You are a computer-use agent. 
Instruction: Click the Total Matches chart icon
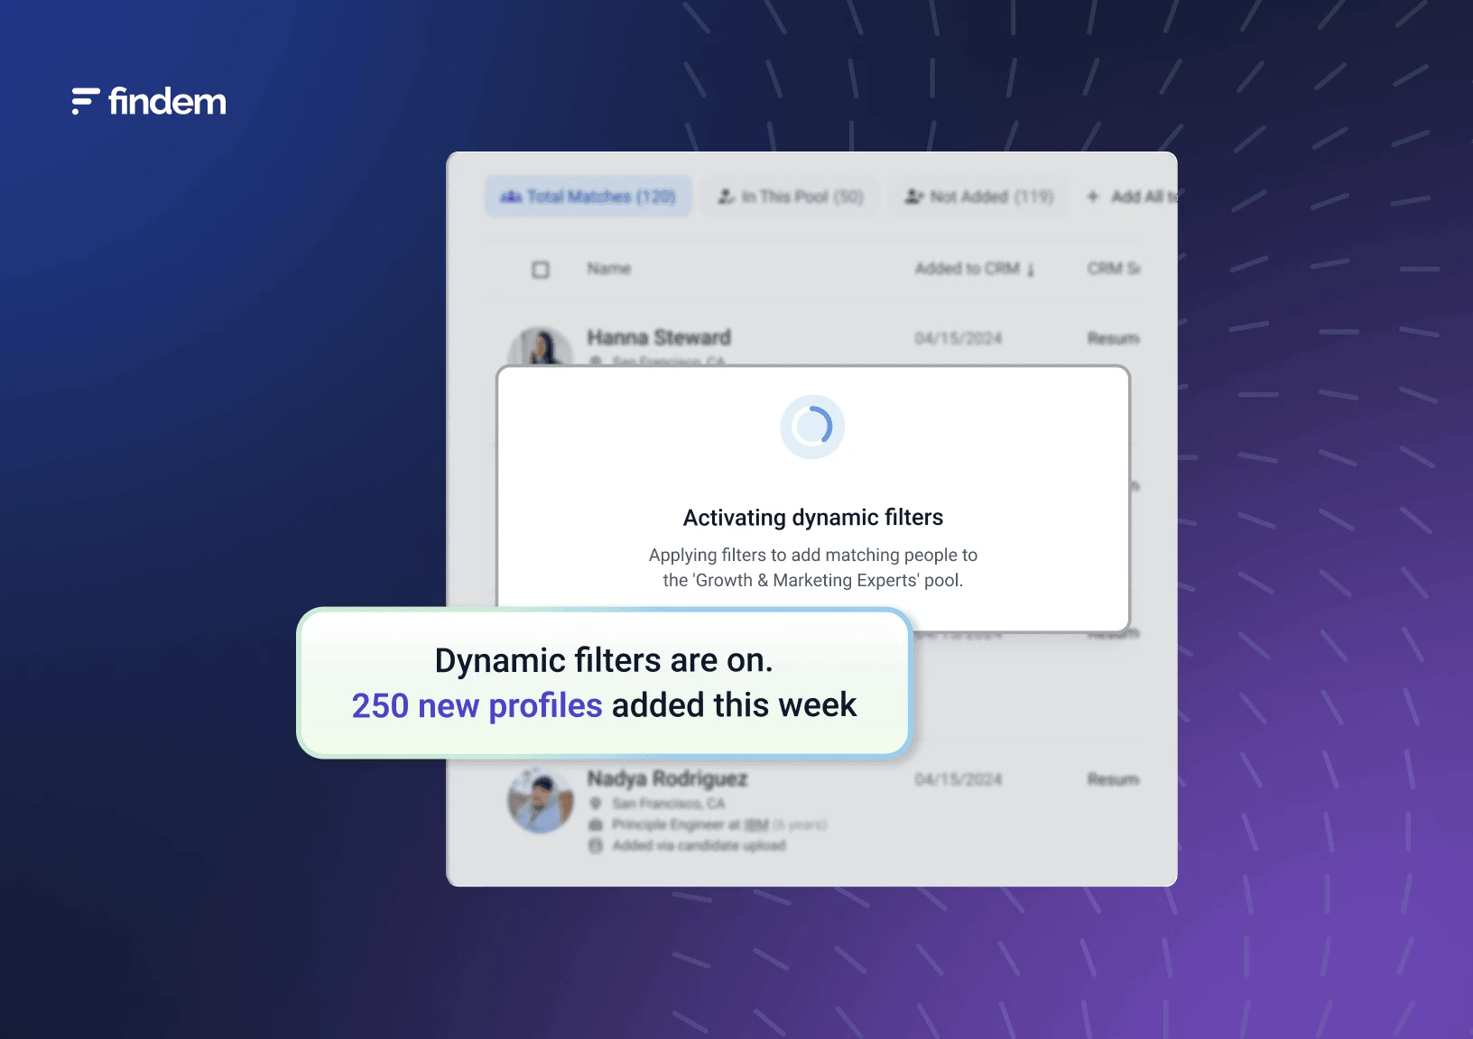click(511, 197)
